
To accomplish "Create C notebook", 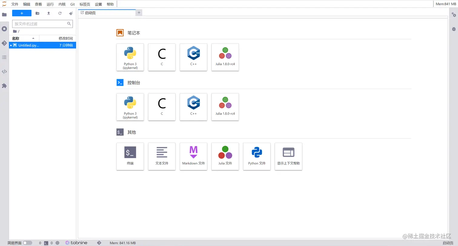I will (x=162, y=57).
